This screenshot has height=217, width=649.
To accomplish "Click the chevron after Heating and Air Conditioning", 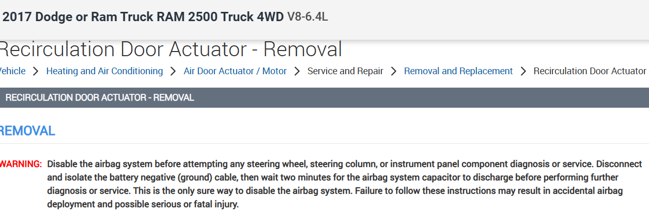I will tap(173, 71).
